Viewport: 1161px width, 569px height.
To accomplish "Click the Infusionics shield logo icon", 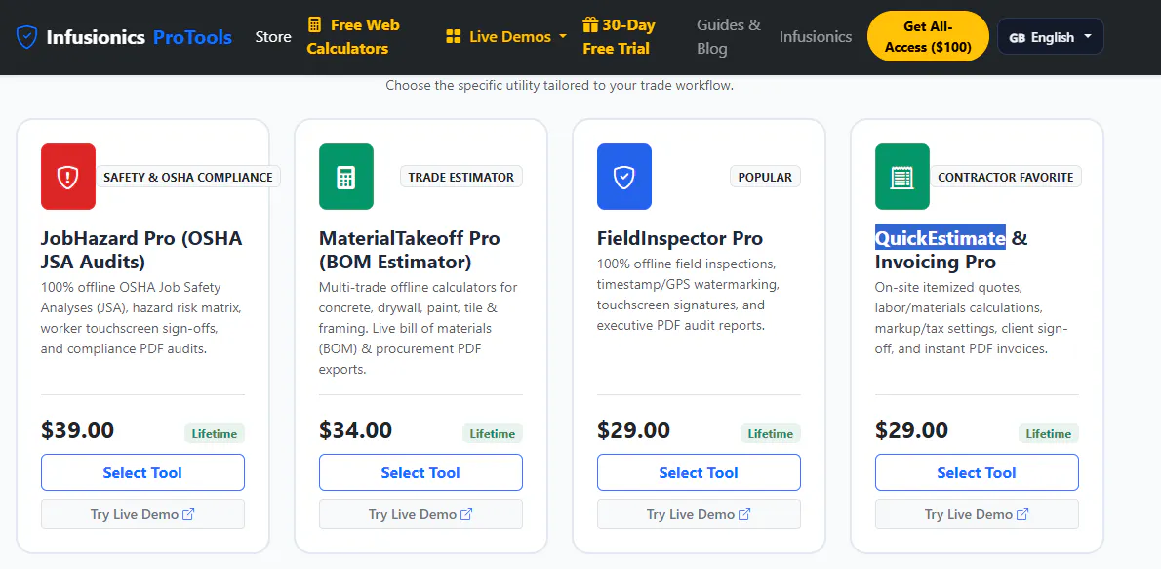I will (x=26, y=36).
